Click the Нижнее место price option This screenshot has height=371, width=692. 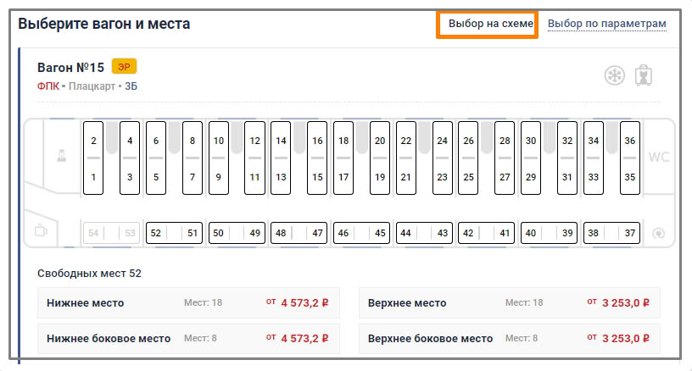[188, 302]
